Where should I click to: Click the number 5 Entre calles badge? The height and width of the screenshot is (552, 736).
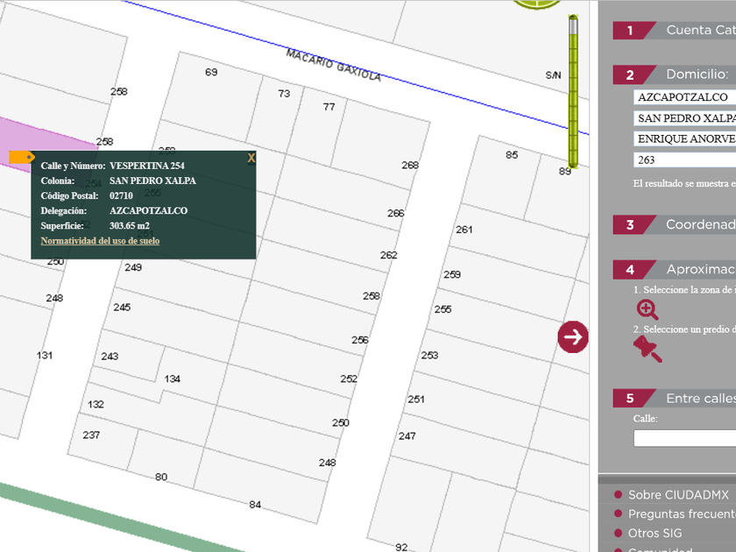click(x=630, y=399)
